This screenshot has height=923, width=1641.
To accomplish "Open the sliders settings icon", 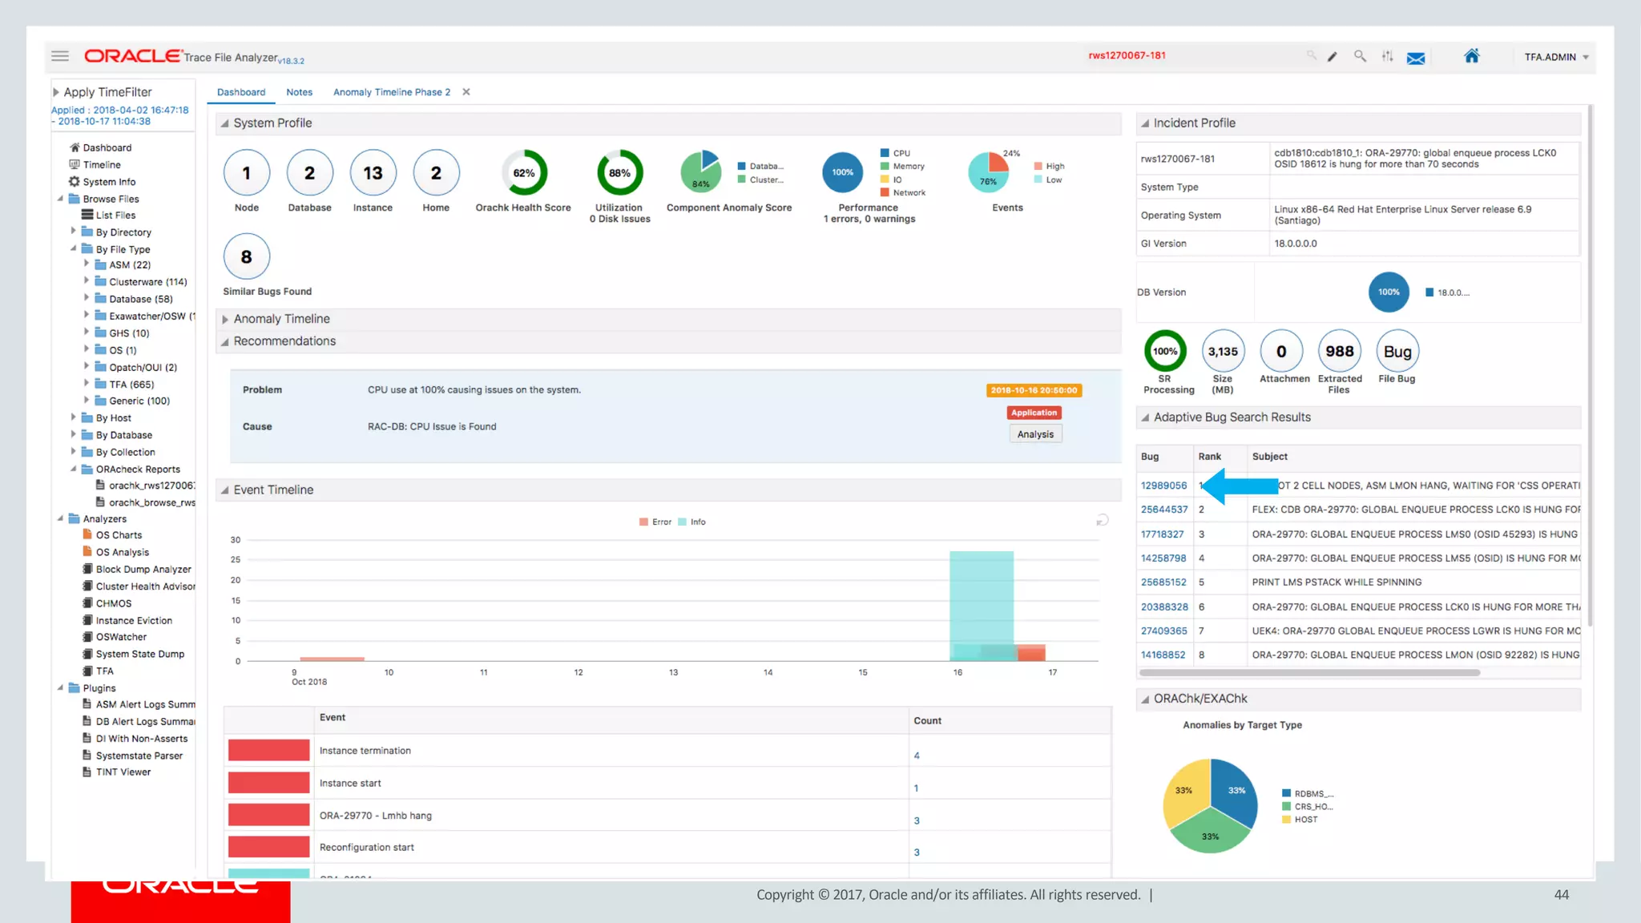I will (x=1387, y=56).
